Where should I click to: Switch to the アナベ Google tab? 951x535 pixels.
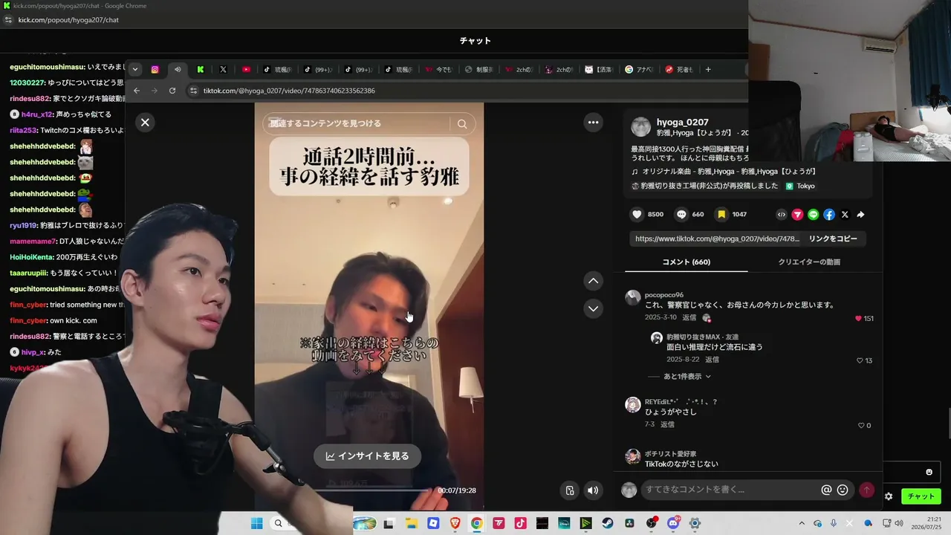pyautogui.click(x=639, y=69)
